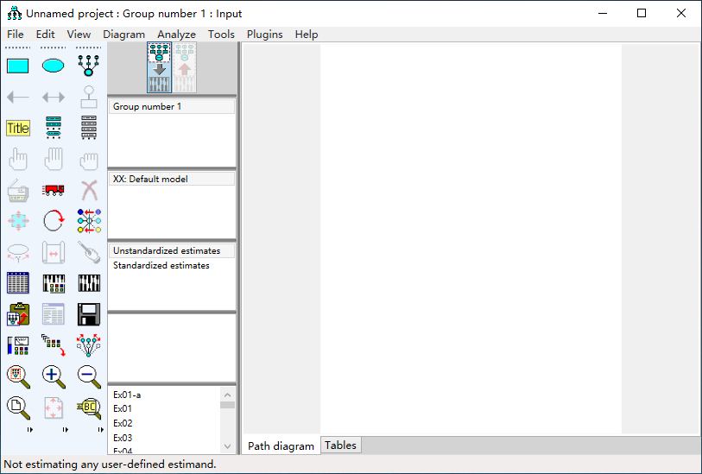
Task: Open analysis properties colored abacus icon
Action: pyautogui.click(x=54, y=283)
